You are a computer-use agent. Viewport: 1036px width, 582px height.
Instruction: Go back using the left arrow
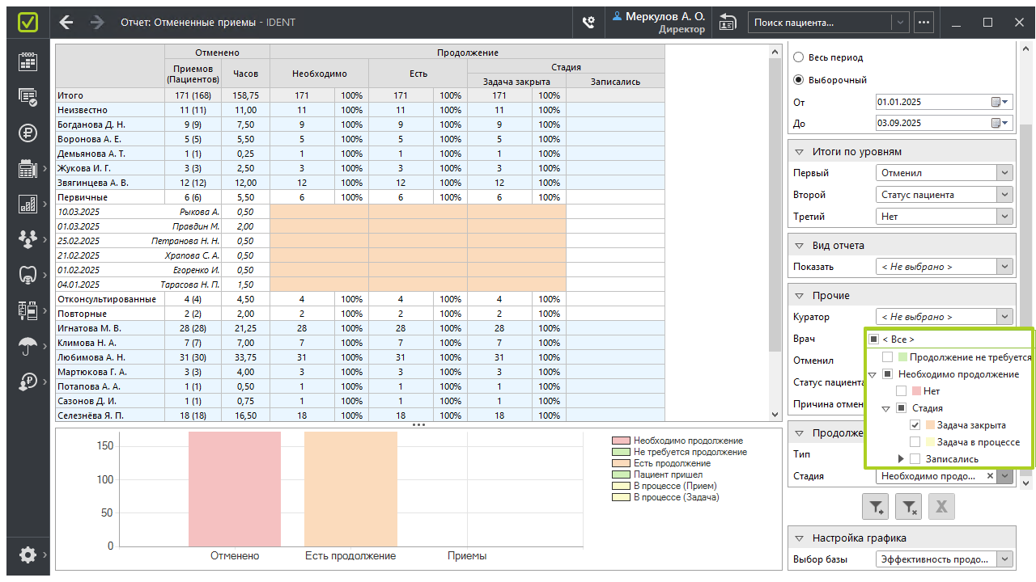pos(66,22)
